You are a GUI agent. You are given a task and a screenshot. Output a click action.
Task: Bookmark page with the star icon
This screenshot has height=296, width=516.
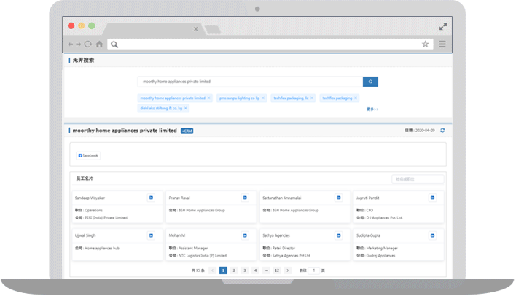(x=425, y=44)
